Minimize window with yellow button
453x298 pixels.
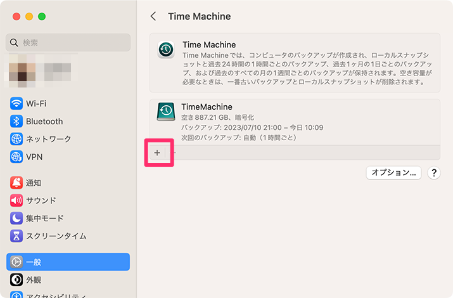click(29, 16)
